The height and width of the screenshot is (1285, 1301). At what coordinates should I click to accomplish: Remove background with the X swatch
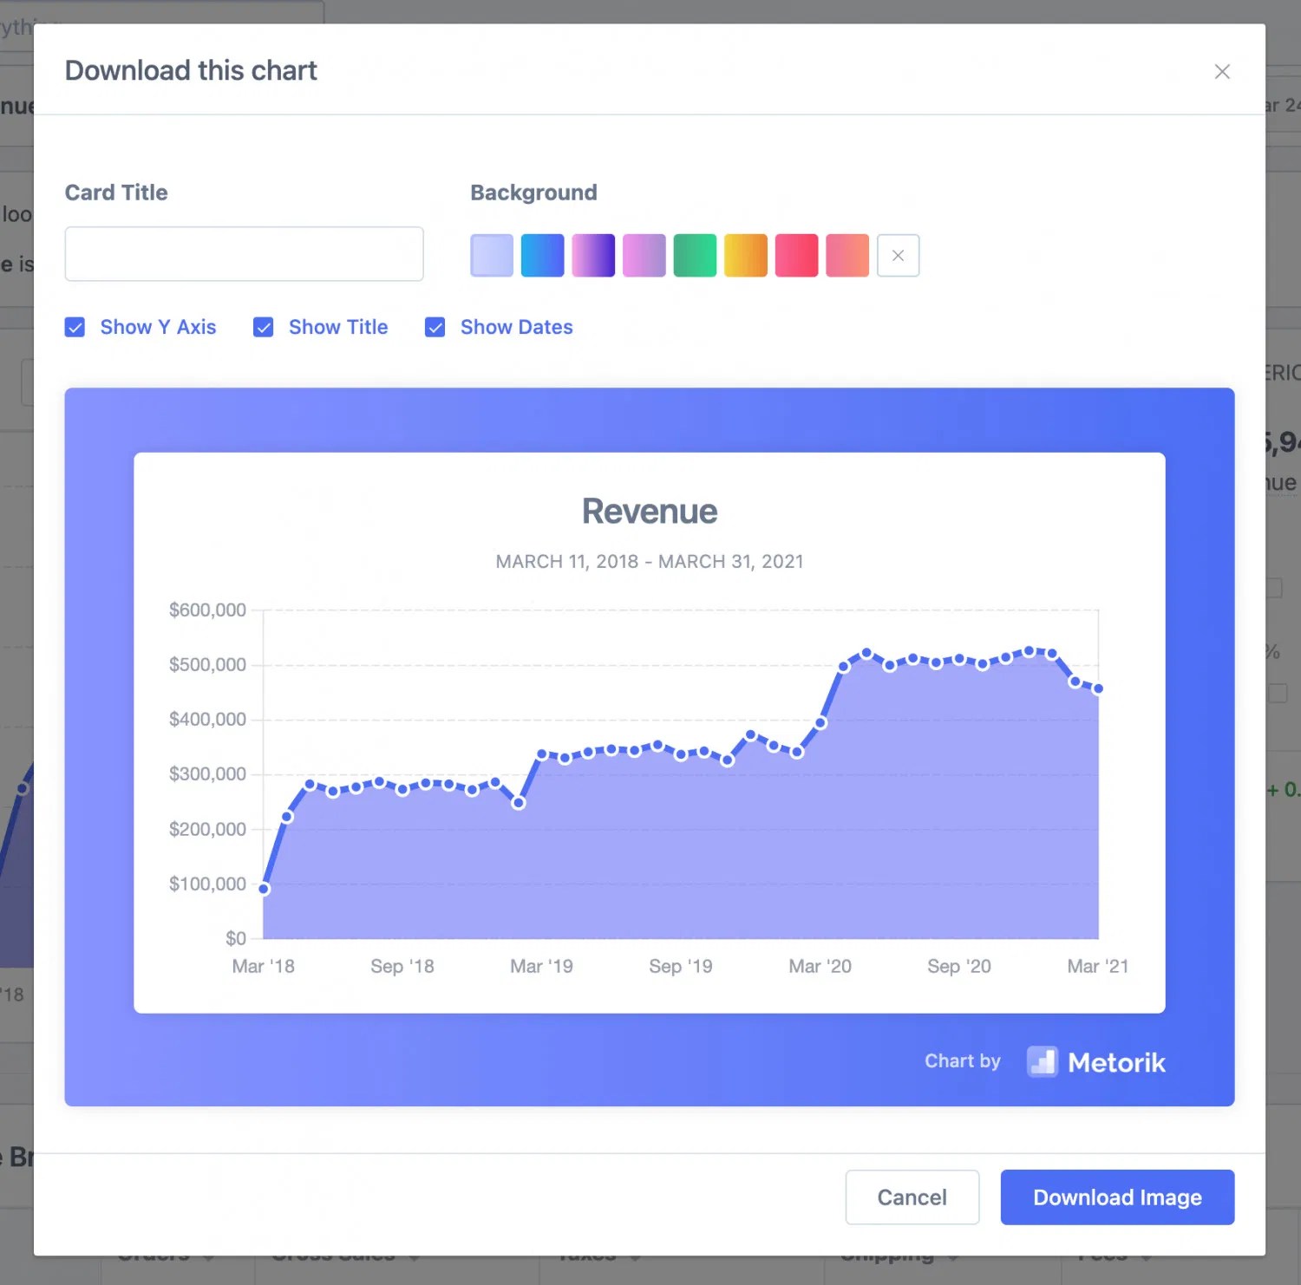(898, 255)
